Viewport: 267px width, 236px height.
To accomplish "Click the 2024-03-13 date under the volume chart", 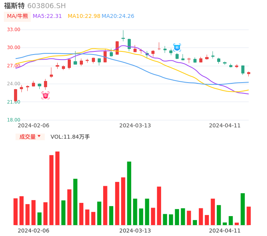I will tap(135, 231).
